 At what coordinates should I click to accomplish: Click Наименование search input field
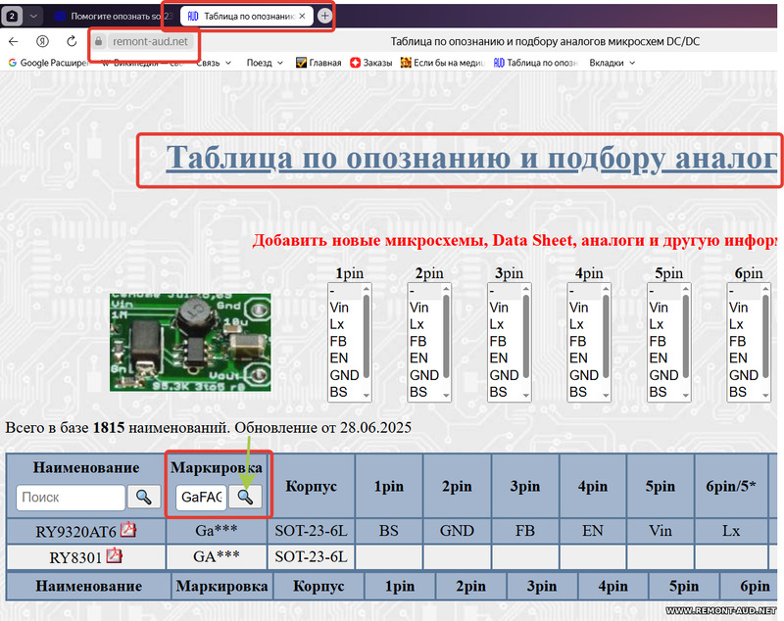click(71, 498)
